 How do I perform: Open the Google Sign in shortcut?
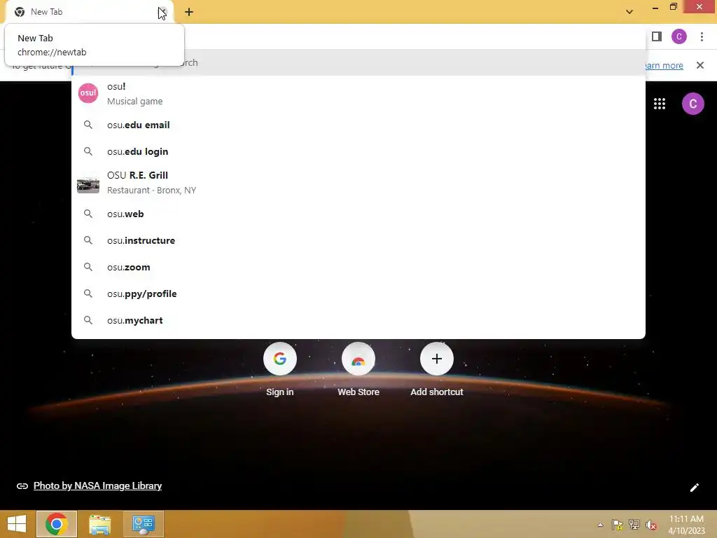click(x=280, y=370)
